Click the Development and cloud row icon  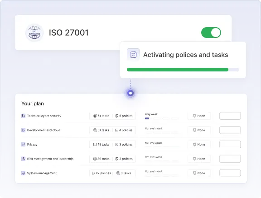point(23,130)
